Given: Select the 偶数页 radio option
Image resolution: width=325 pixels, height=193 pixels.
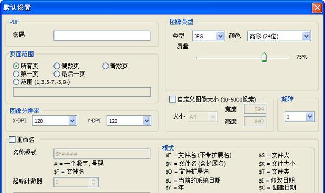Looking at the screenshot, I should 57,66.
